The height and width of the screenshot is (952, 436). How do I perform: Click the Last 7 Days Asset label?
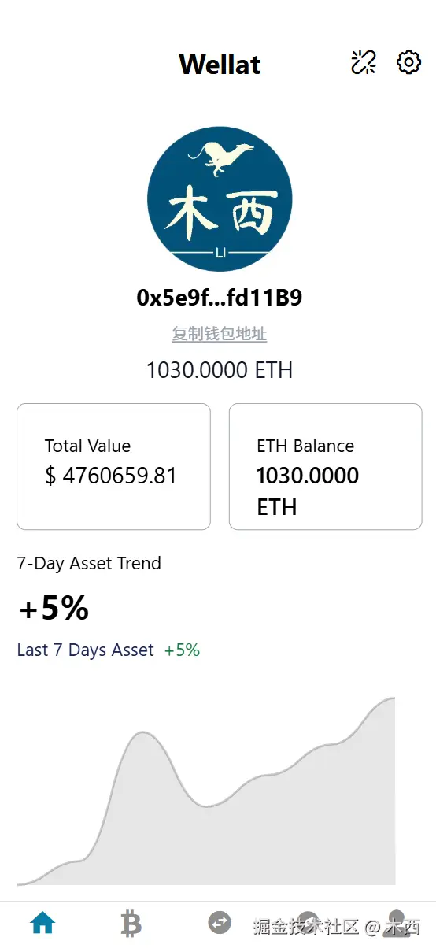(x=85, y=650)
